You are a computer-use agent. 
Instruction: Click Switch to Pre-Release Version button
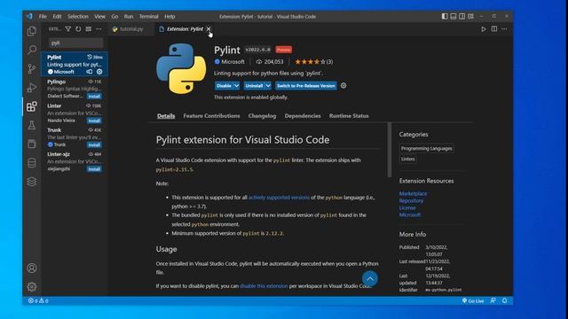tap(306, 86)
